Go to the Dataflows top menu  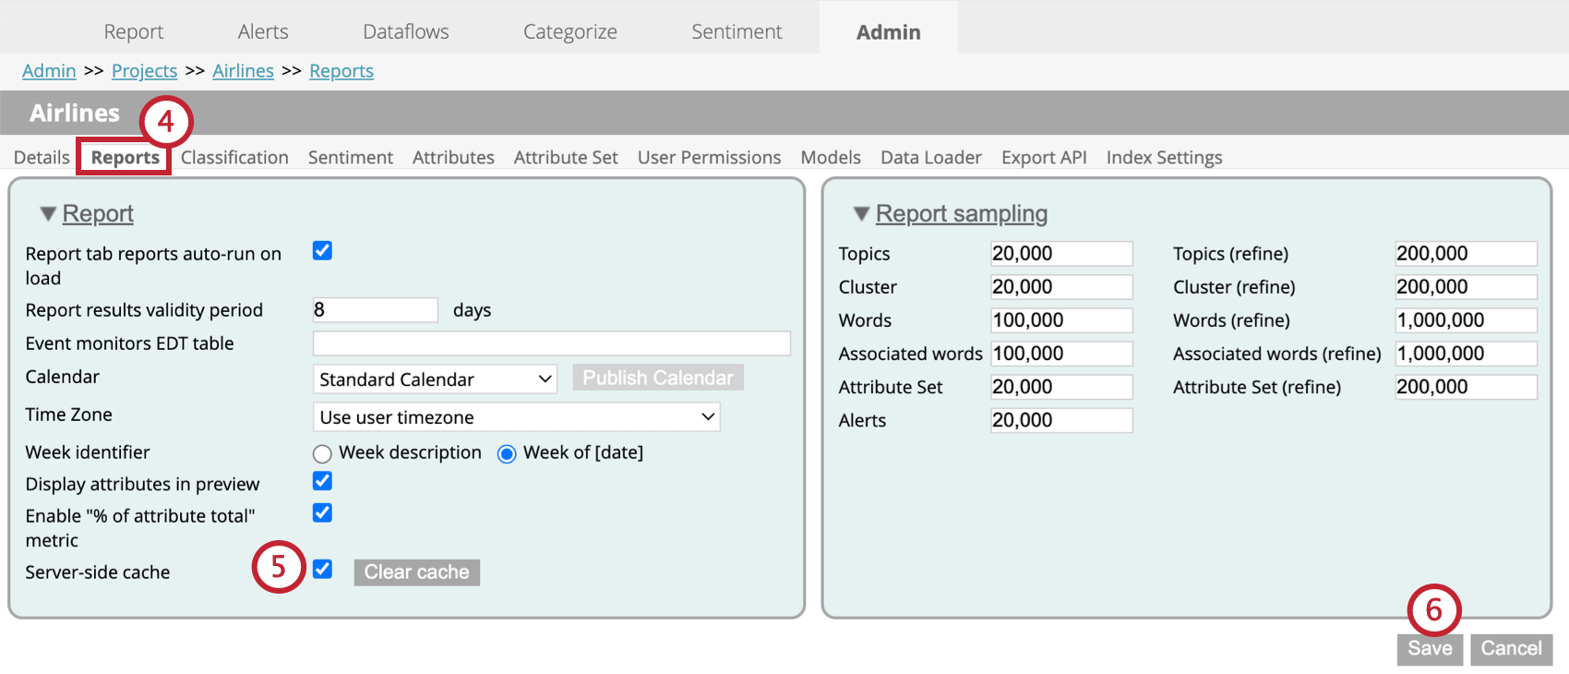[x=406, y=32]
